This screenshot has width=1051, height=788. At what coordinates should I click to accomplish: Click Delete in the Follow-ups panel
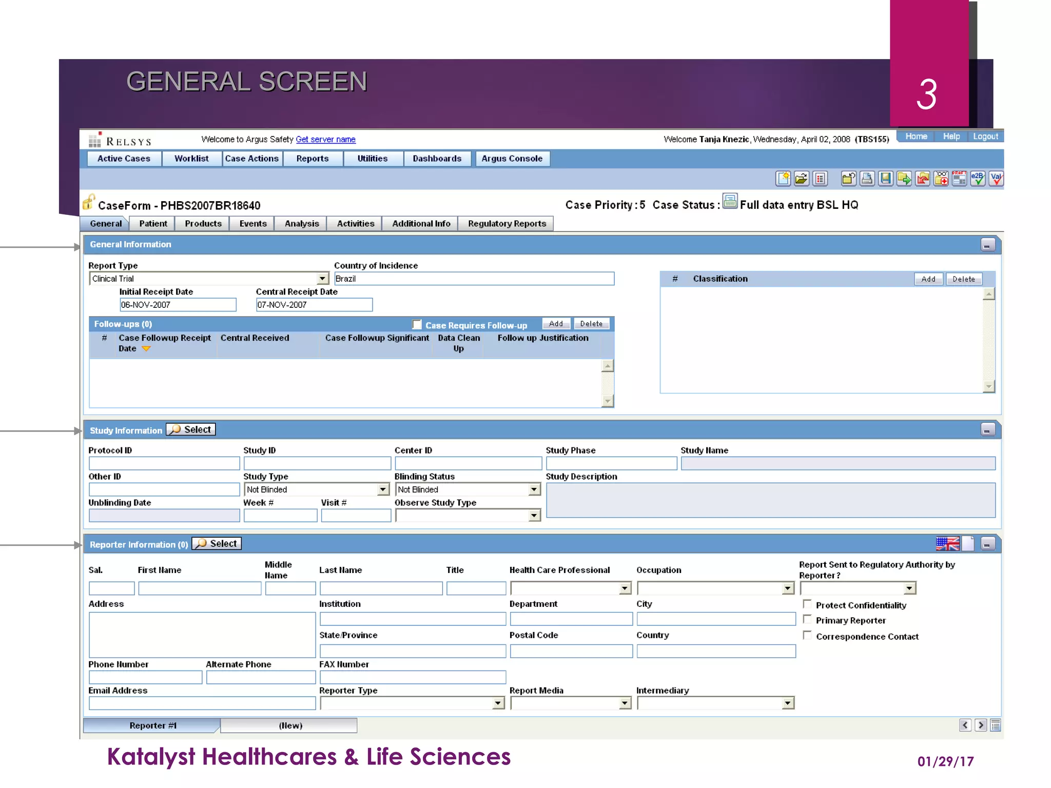(x=591, y=324)
